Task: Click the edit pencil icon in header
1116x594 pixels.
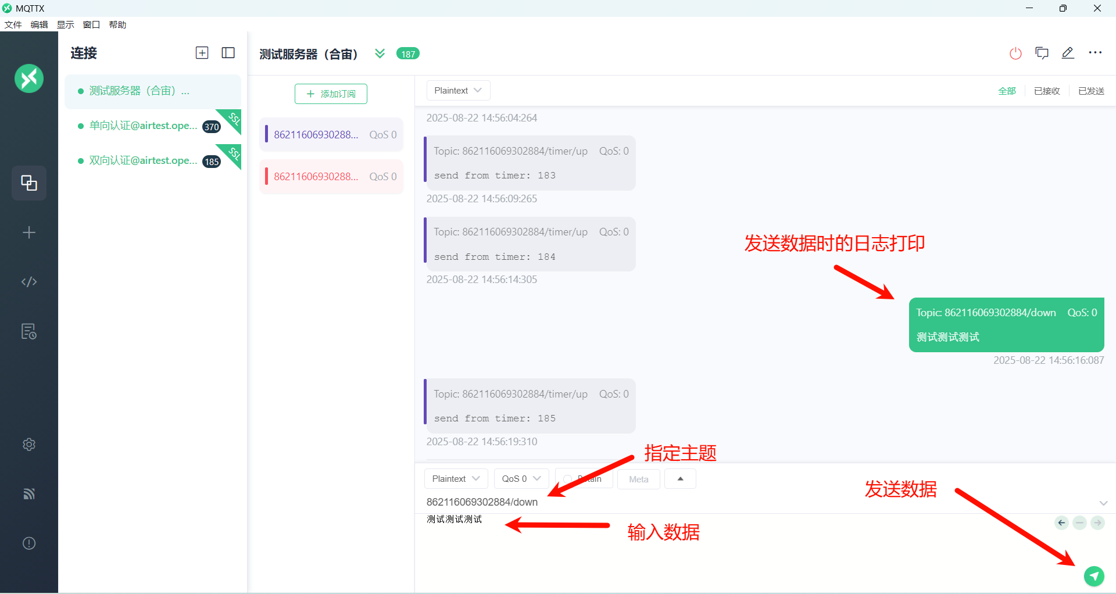Action: (x=1068, y=53)
